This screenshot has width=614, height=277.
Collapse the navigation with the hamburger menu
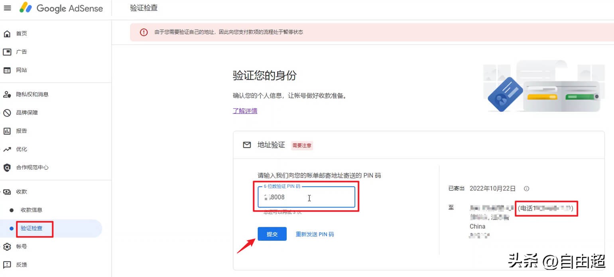point(7,8)
